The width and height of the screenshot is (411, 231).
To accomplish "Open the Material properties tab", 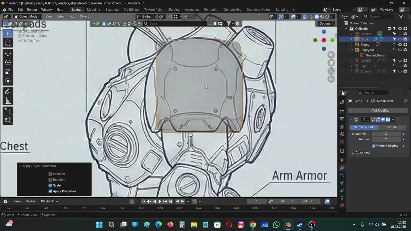I will [342, 205].
